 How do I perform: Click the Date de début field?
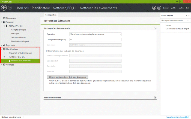click(x=95, y=61)
